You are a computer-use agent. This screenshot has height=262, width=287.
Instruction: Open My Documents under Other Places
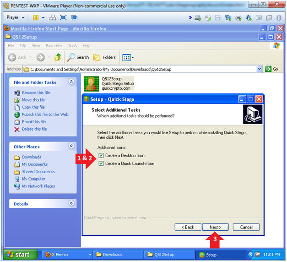(x=35, y=164)
